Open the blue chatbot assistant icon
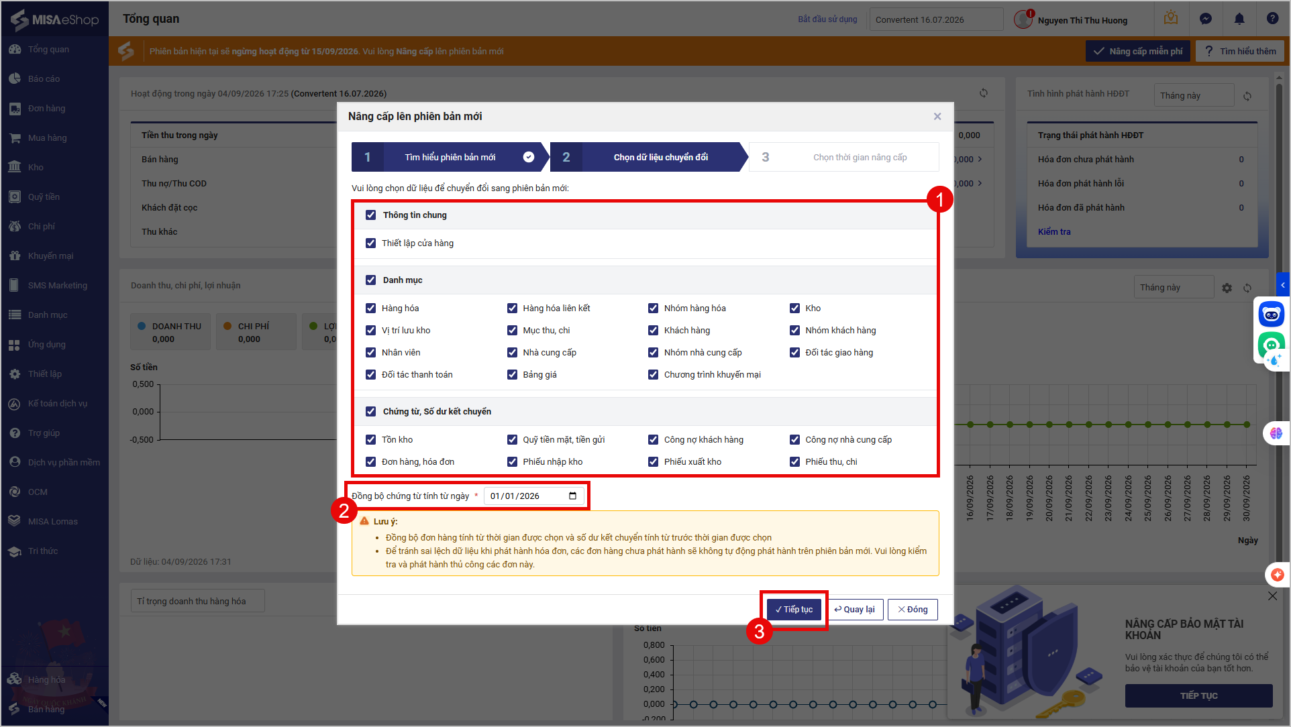The height and width of the screenshot is (727, 1291). 1271,314
